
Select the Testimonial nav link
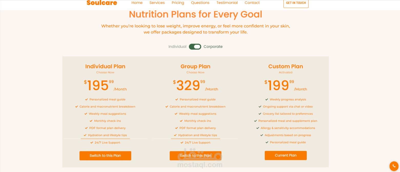227,3
